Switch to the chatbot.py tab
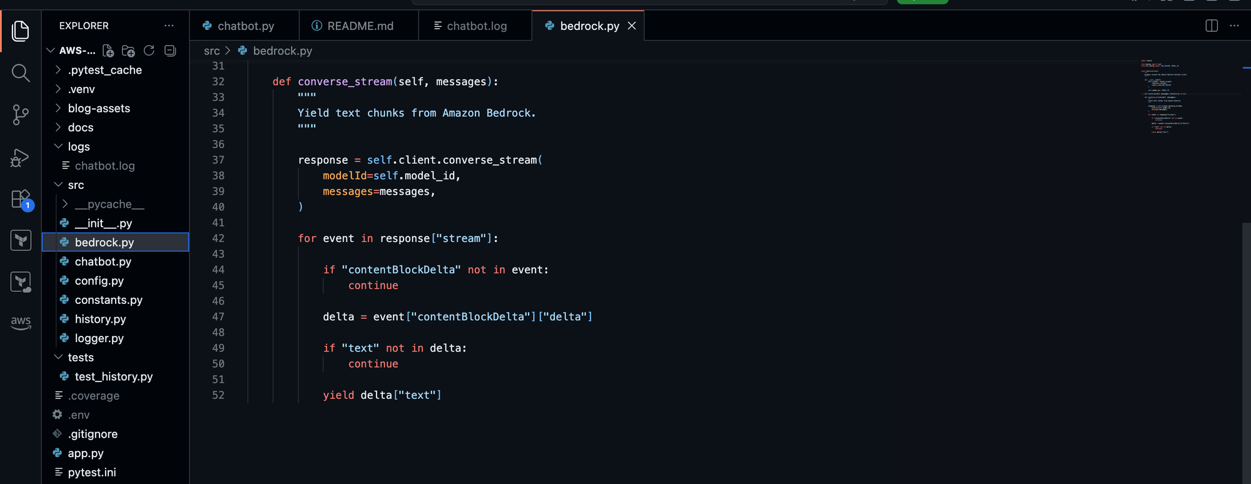 [x=245, y=26]
